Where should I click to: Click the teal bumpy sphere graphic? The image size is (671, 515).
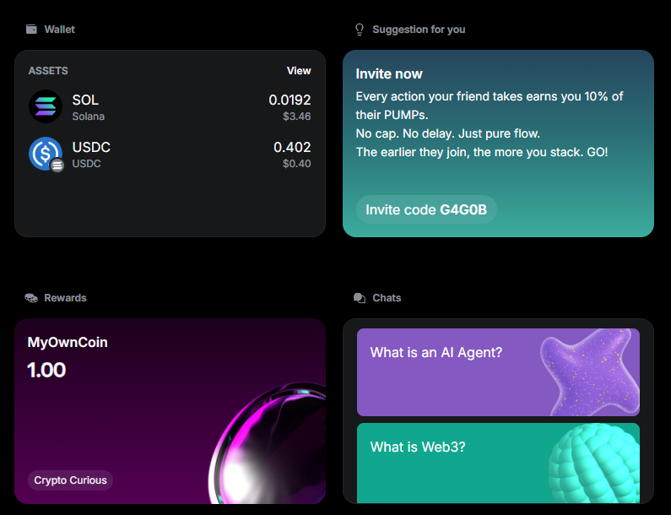(x=594, y=463)
